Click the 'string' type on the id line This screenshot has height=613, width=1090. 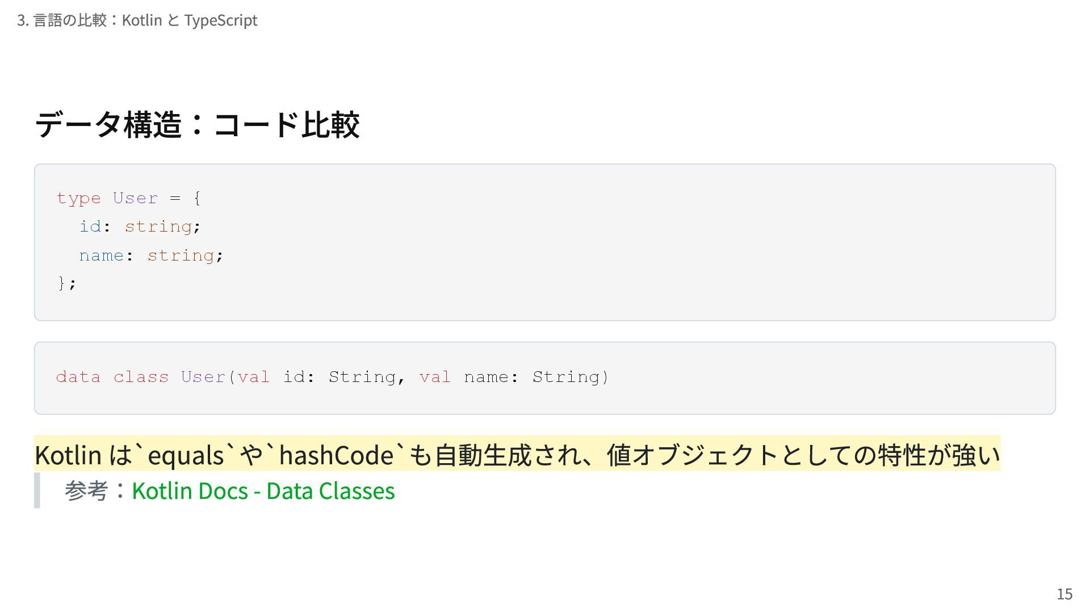click(158, 226)
